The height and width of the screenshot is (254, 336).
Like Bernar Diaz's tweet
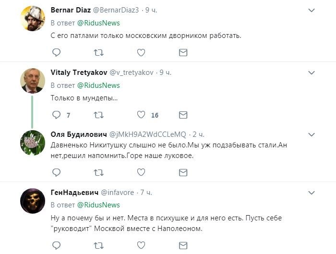[141, 52]
